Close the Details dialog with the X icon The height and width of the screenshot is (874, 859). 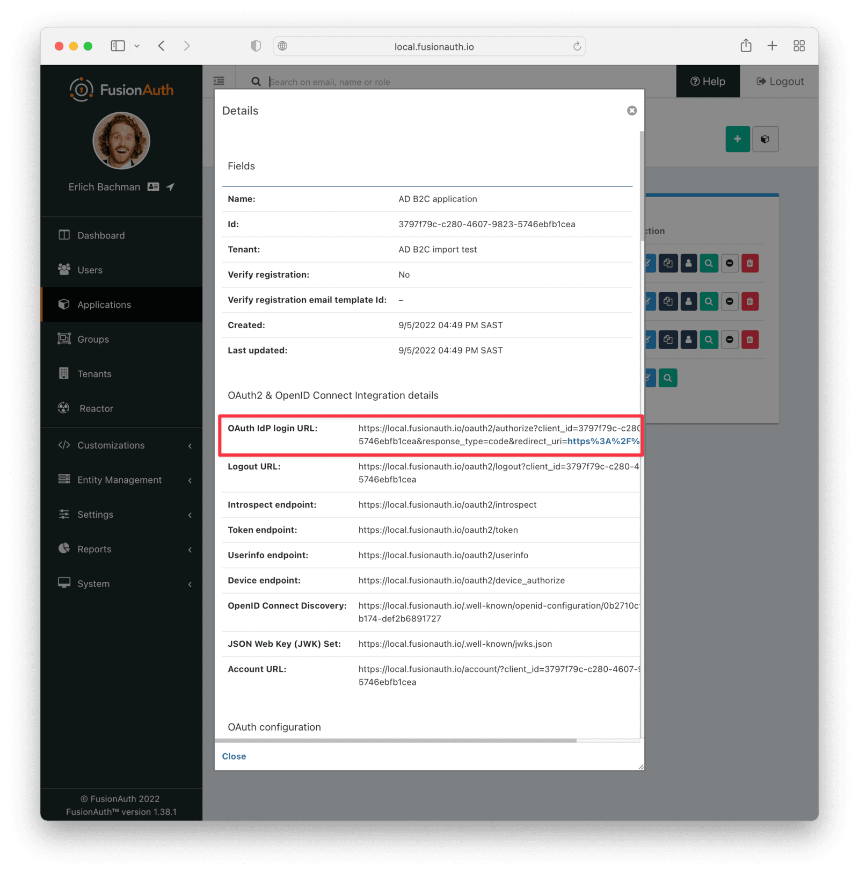pyautogui.click(x=632, y=111)
